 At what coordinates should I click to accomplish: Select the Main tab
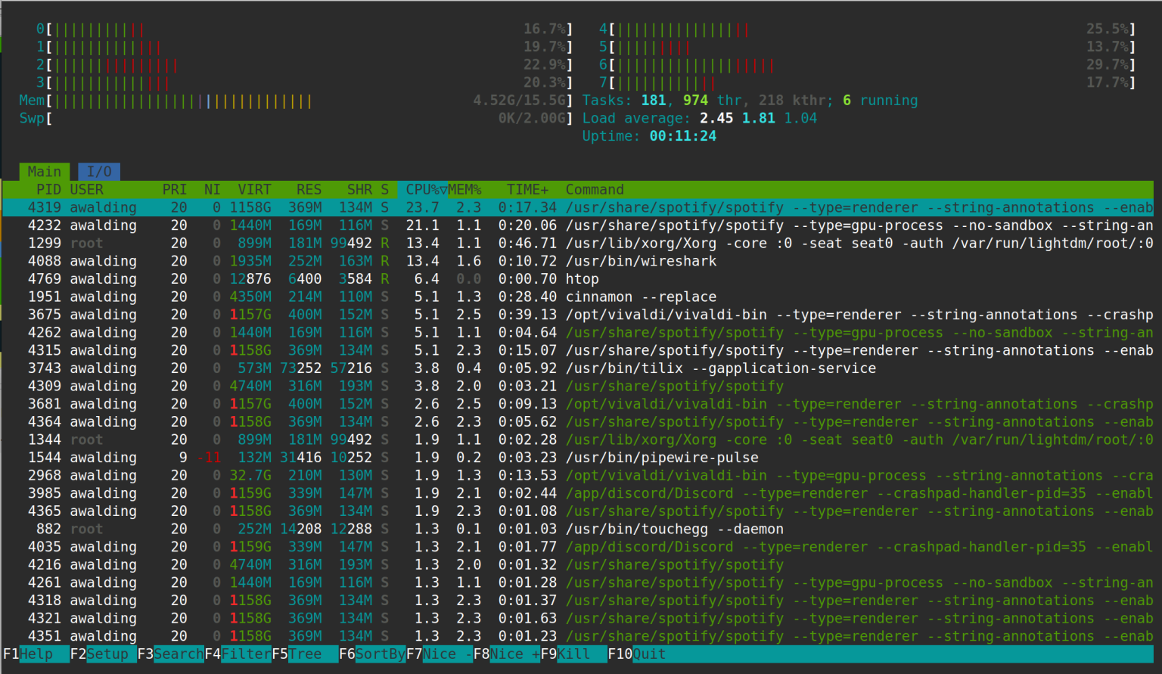point(44,171)
